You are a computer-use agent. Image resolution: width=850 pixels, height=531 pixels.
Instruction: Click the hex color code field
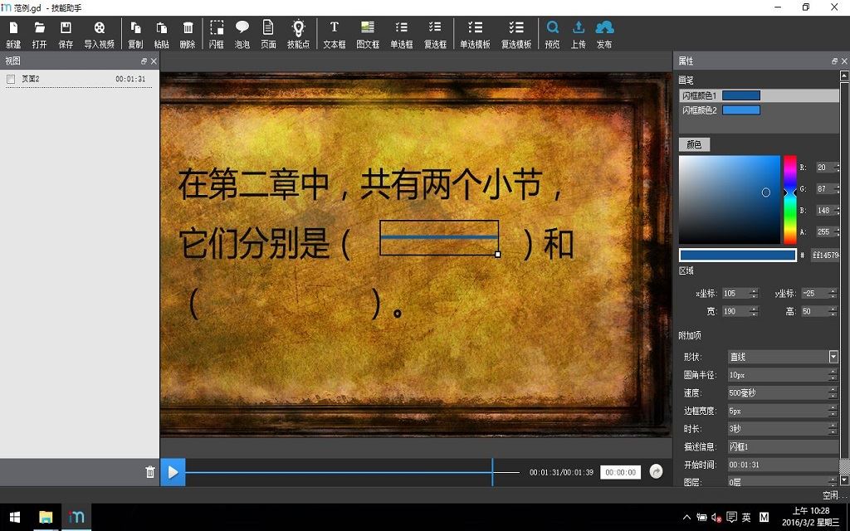825,255
